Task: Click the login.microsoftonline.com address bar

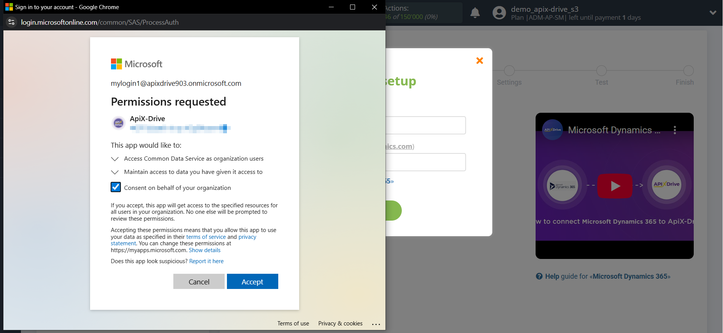Action: pos(100,22)
